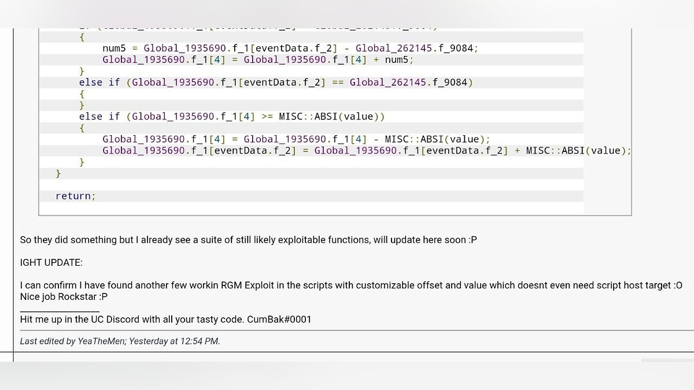Viewport: 694px width, 390px height.
Task: Click the num5 assignment code line
Action: click(289, 48)
